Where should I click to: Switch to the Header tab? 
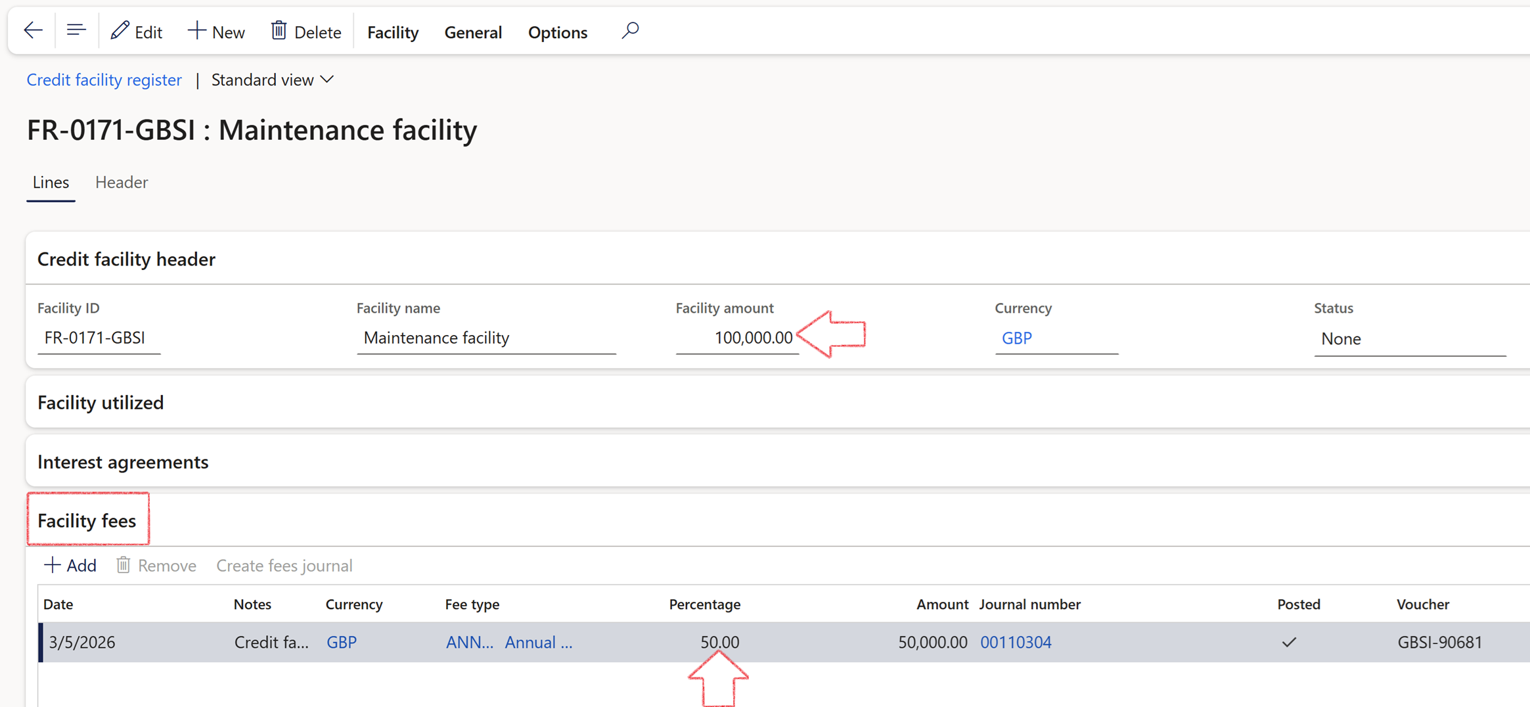[121, 182]
